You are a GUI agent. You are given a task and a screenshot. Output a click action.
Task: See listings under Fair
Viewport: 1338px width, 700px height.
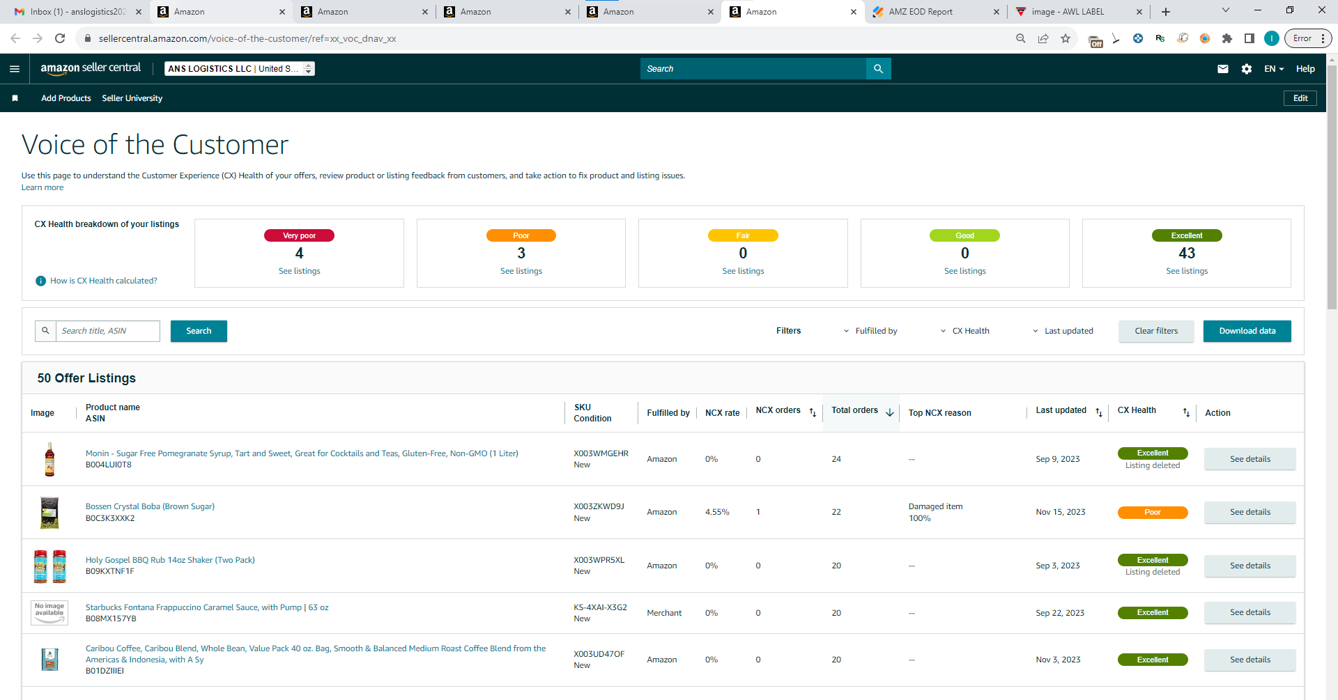click(x=744, y=271)
